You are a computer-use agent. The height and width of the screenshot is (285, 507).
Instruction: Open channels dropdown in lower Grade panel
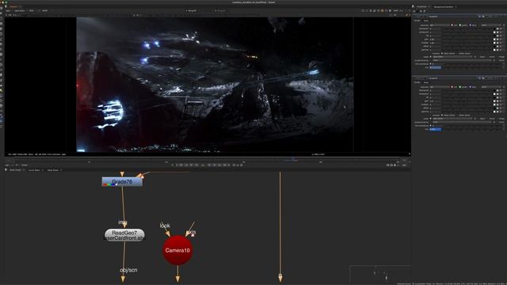click(x=440, y=86)
